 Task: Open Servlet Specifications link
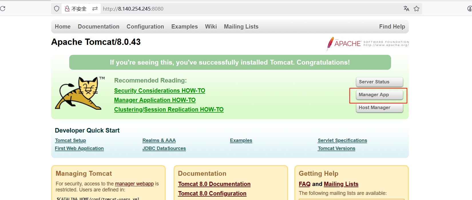coord(342,140)
